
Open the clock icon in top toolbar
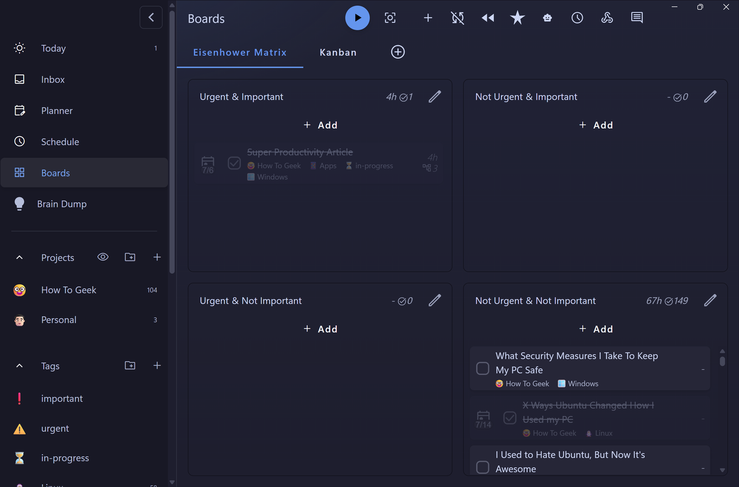click(x=577, y=18)
